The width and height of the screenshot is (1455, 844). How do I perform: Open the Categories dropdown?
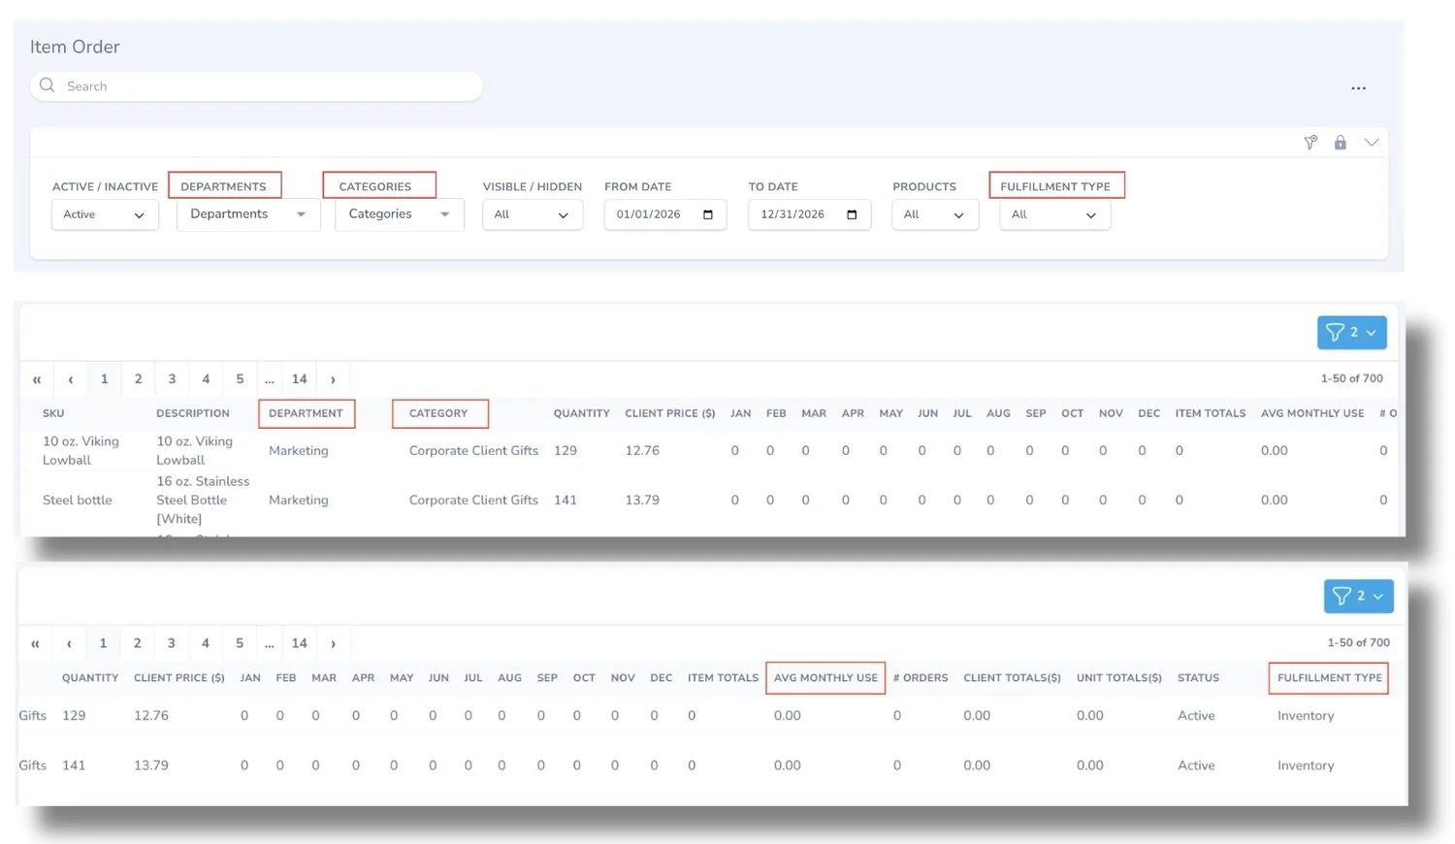(x=400, y=214)
